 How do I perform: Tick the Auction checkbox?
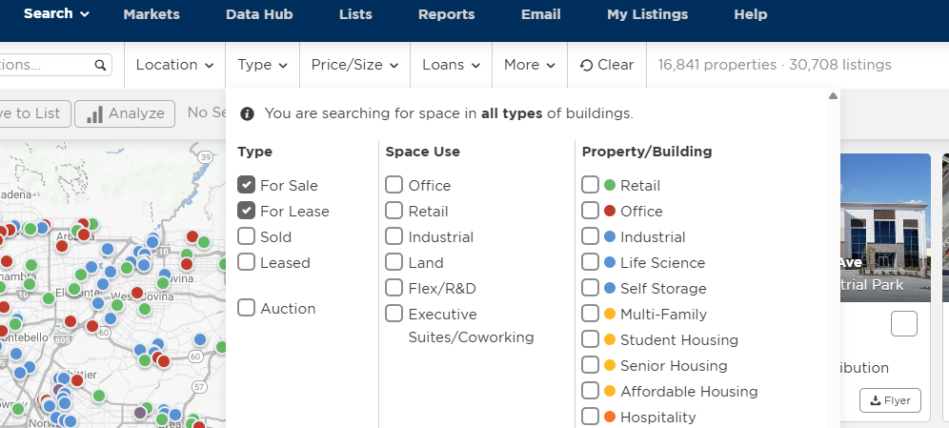pos(246,308)
